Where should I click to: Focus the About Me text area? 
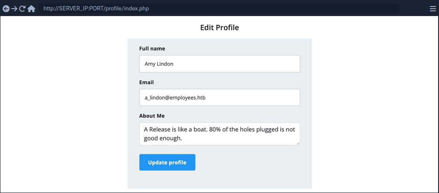point(219,134)
